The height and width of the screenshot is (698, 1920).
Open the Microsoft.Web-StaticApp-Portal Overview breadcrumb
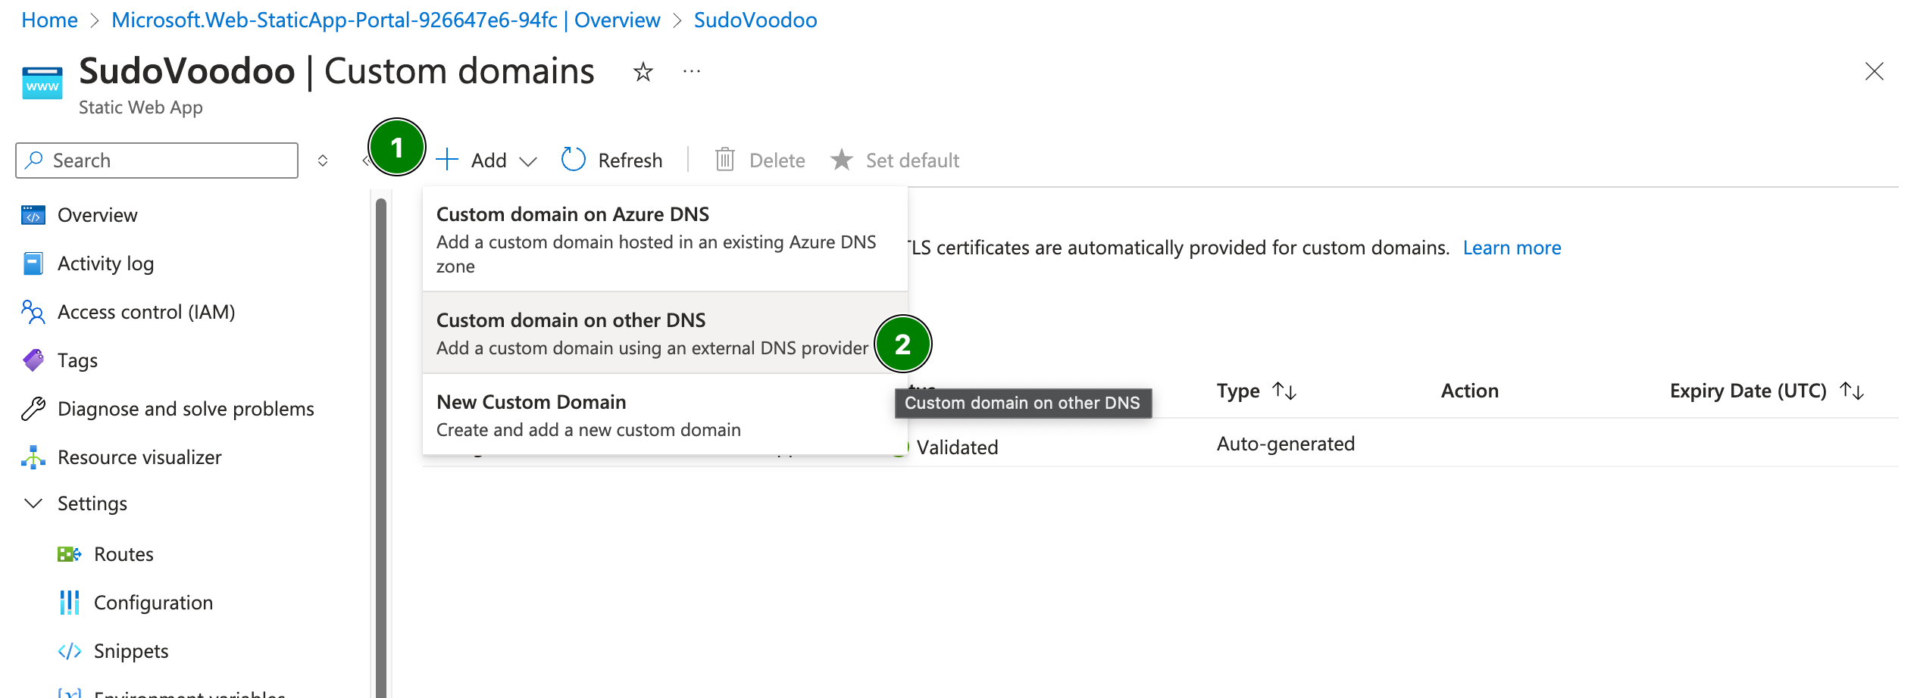pyautogui.click(x=386, y=20)
